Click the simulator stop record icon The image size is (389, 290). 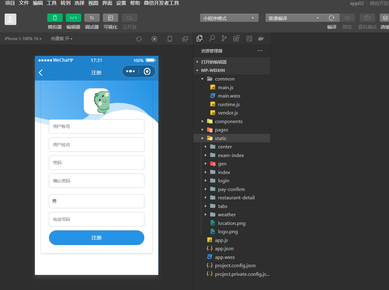pos(154,39)
